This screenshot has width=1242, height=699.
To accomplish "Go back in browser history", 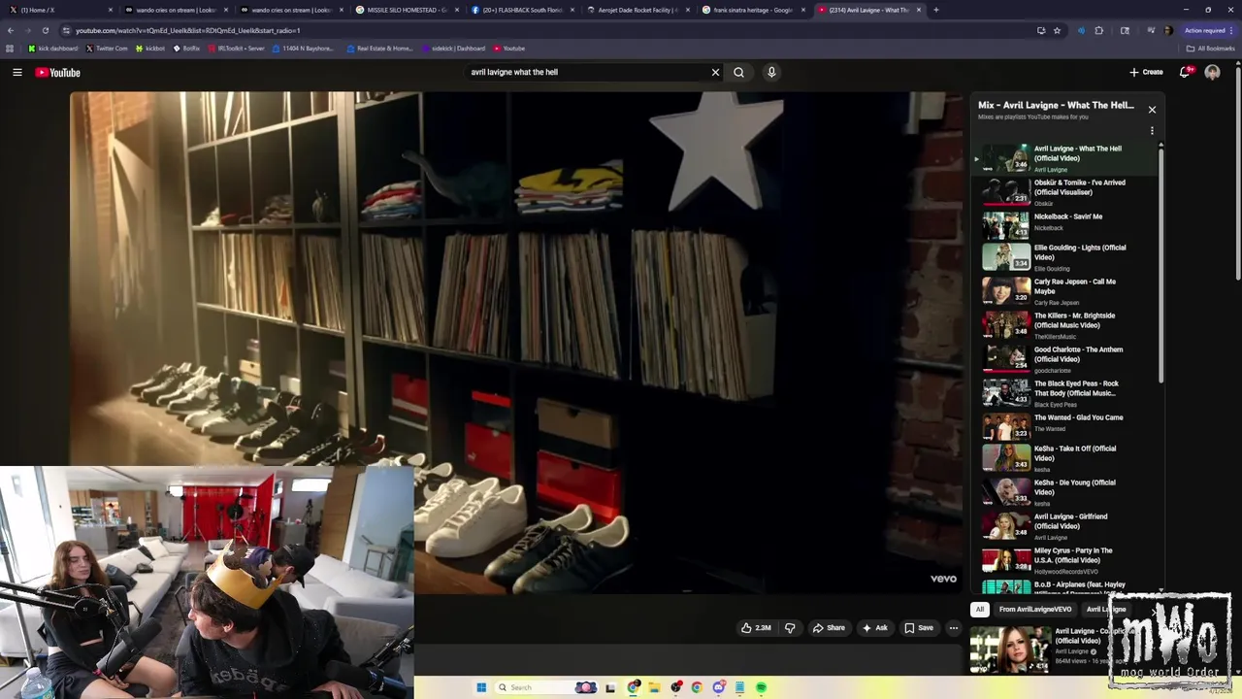I will coord(10,30).
